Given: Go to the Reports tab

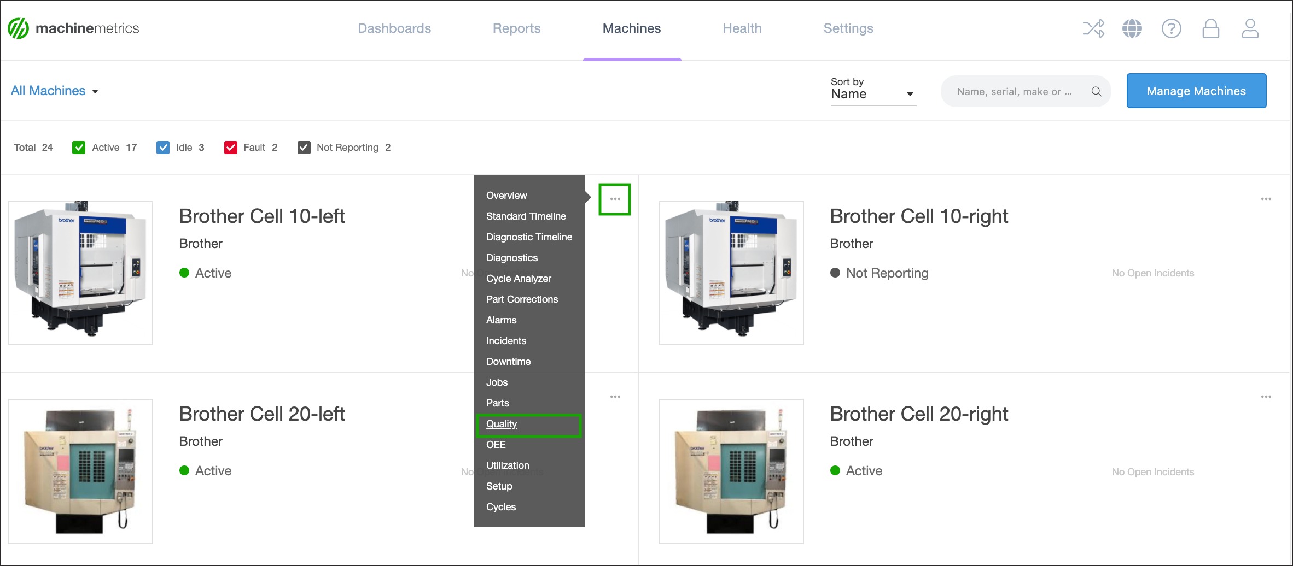Looking at the screenshot, I should point(516,28).
